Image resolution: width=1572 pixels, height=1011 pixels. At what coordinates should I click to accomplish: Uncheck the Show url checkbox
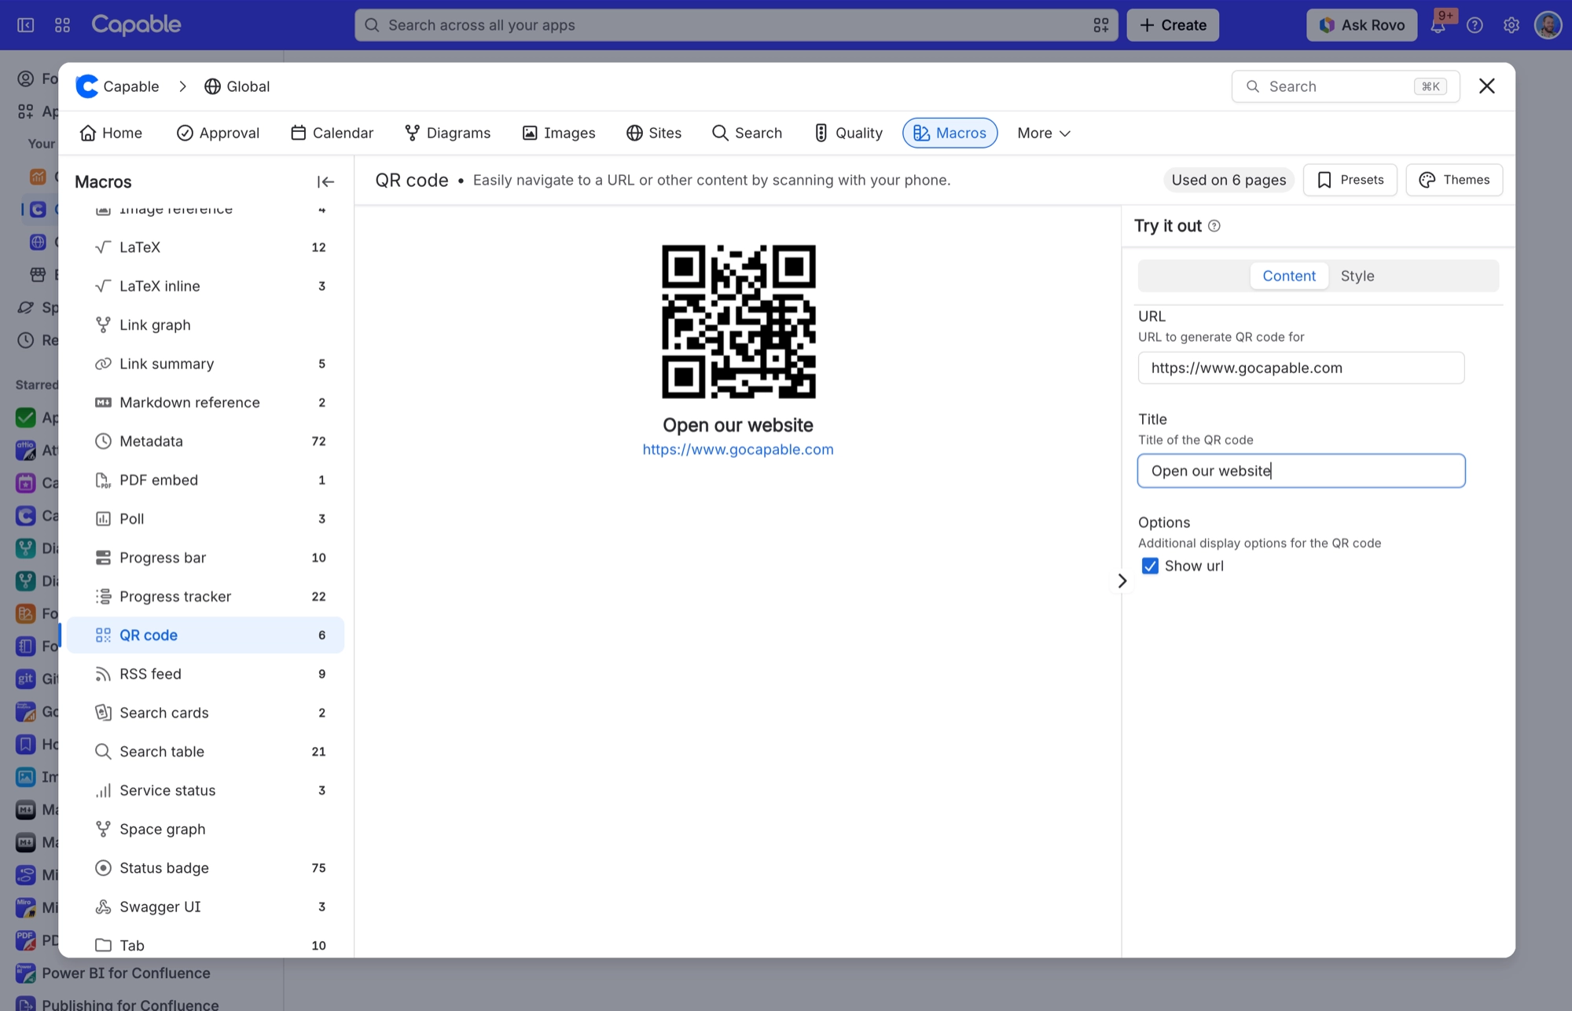click(1150, 566)
